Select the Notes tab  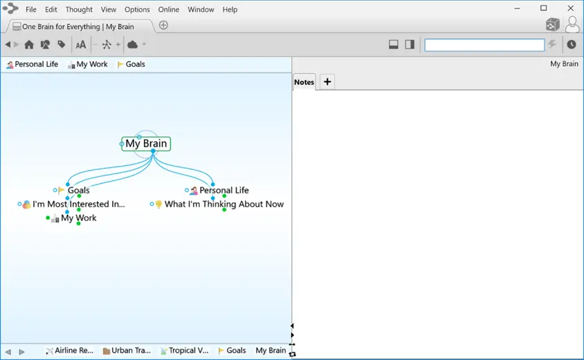(x=304, y=82)
